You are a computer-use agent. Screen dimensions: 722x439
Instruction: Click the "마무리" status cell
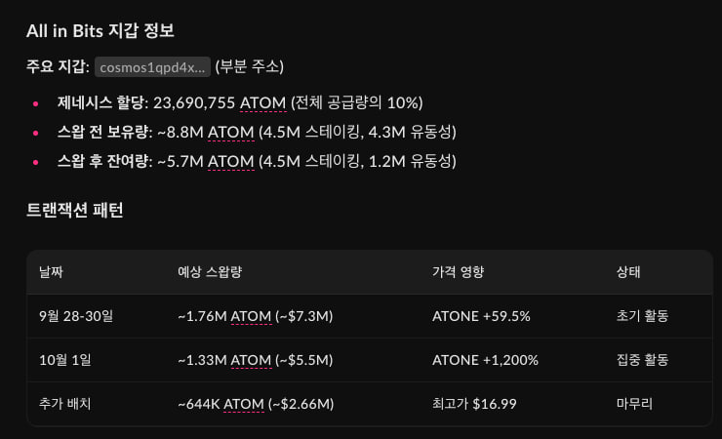[636, 403]
